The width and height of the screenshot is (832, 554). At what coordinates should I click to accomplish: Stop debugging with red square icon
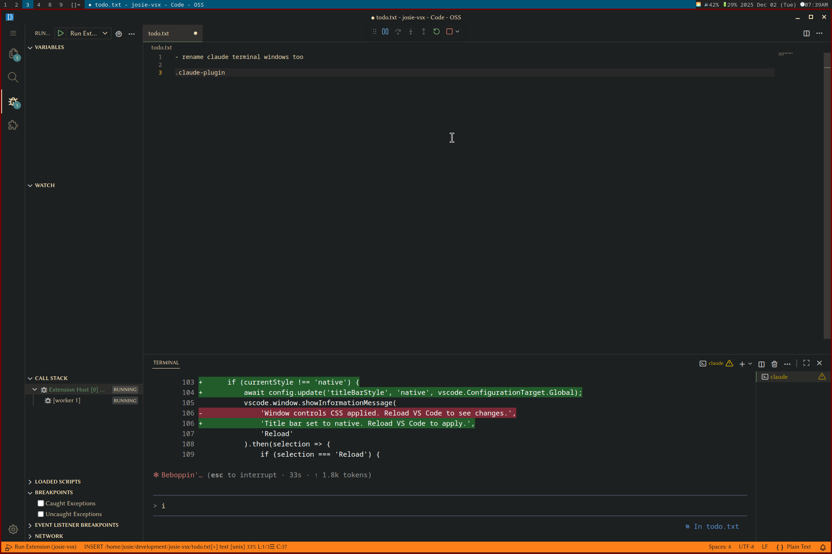point(449,32)
